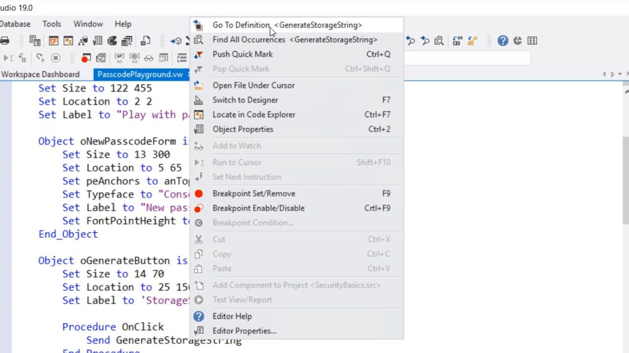629x353 pixels.
Task: Click the blue Help question mark icon
Action: [x=503, y=41]
